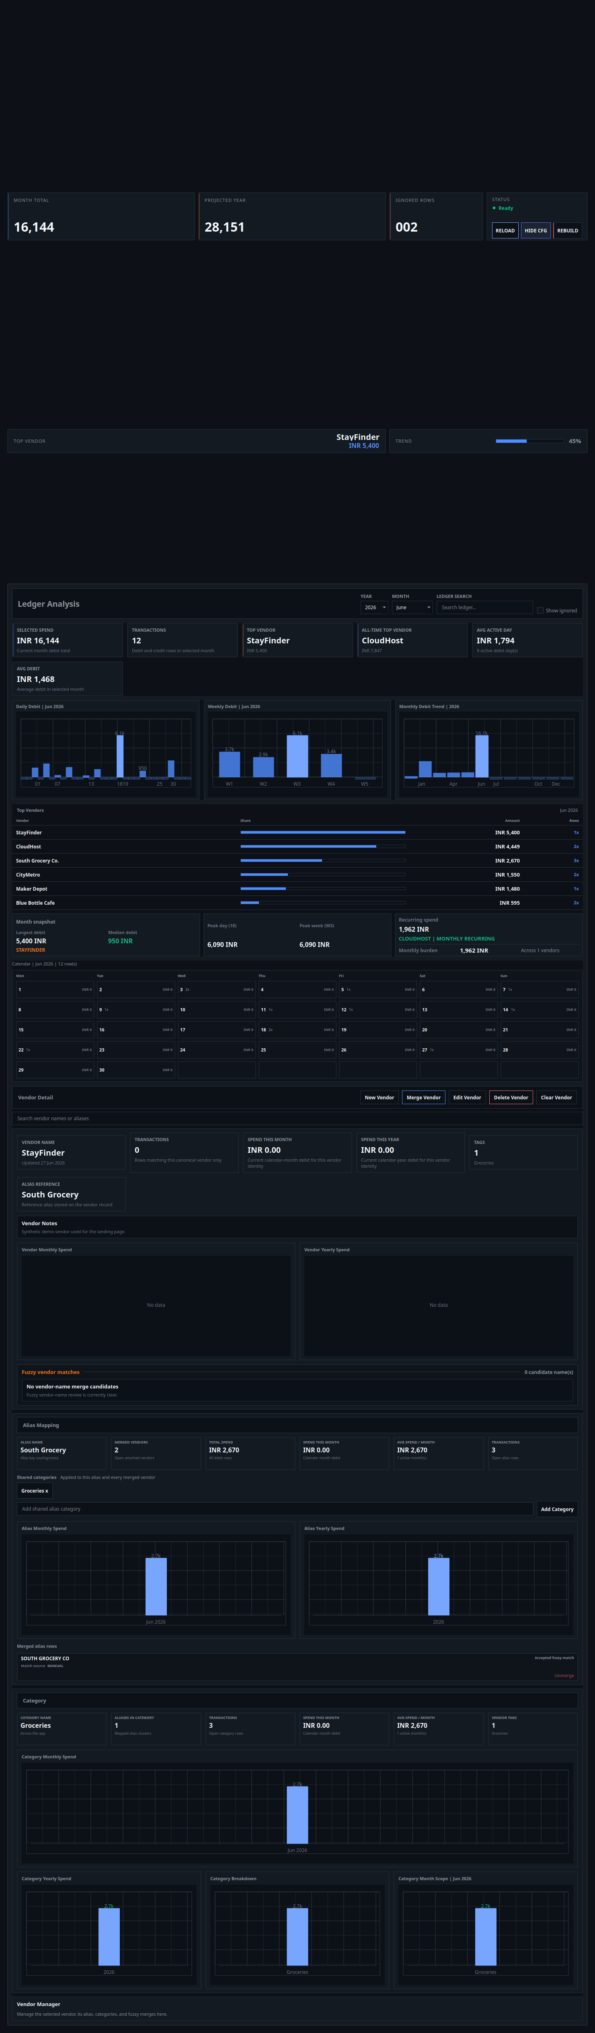Select the CityMetro vendor row
595x2033 pixels.
pos(297,875)
